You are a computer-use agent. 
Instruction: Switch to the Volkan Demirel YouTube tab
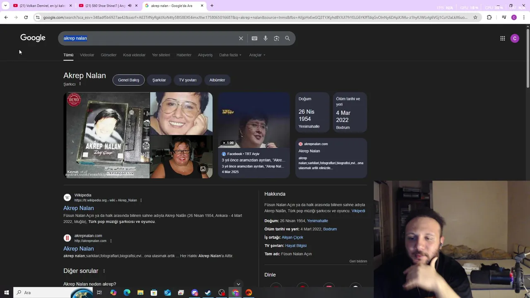coord(39,6)
